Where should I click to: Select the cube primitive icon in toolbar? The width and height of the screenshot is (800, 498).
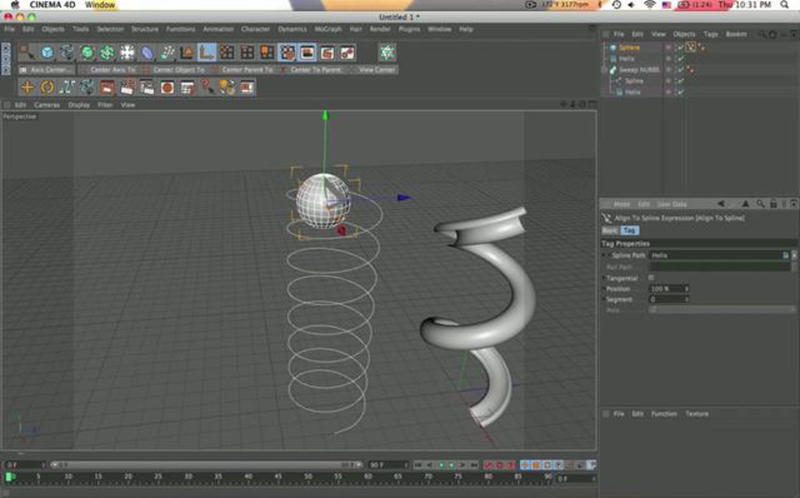pyautogui.click(x=47, y=52)
